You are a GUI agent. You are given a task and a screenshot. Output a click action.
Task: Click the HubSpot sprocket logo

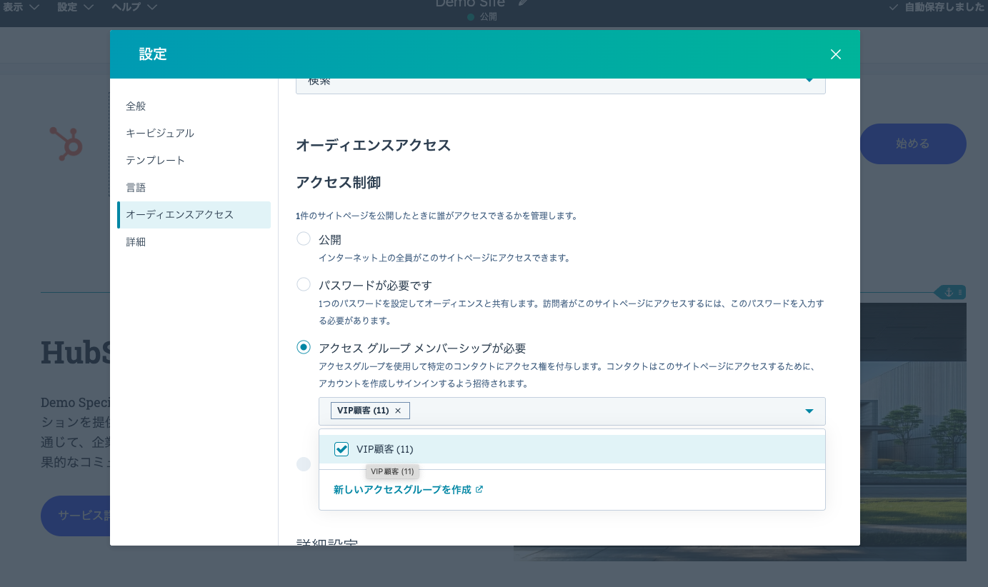[x=66, y=144]
